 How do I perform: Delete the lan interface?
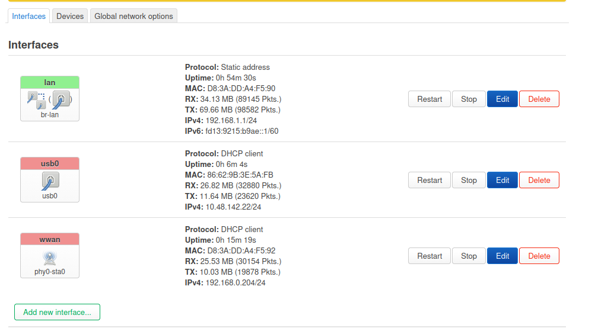tap(539, 99)
